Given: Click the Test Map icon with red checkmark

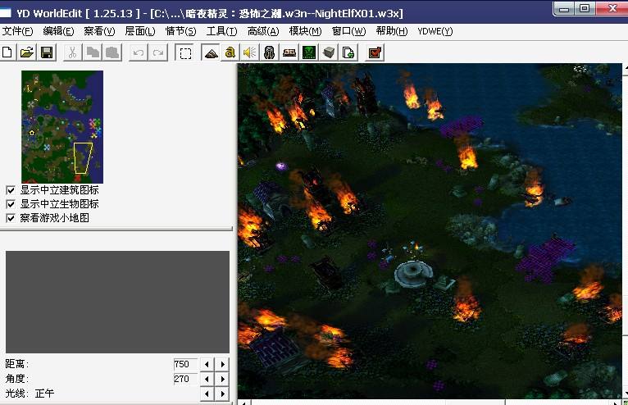Looking at the screenshot, I should tap(375, 52).
